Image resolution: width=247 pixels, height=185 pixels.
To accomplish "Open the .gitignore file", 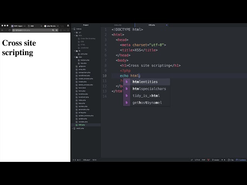I will click(82, 66).
